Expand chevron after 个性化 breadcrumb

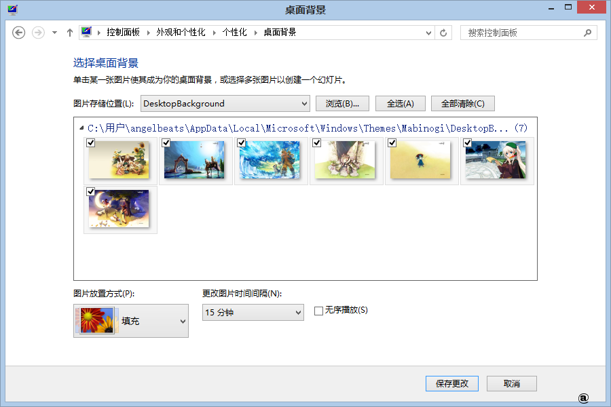pos(256,33)
